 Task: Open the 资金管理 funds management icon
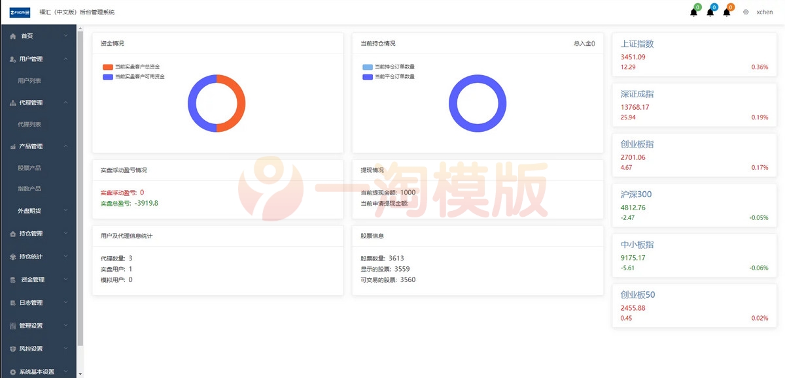pyautogui.click(x=11, y=279)
